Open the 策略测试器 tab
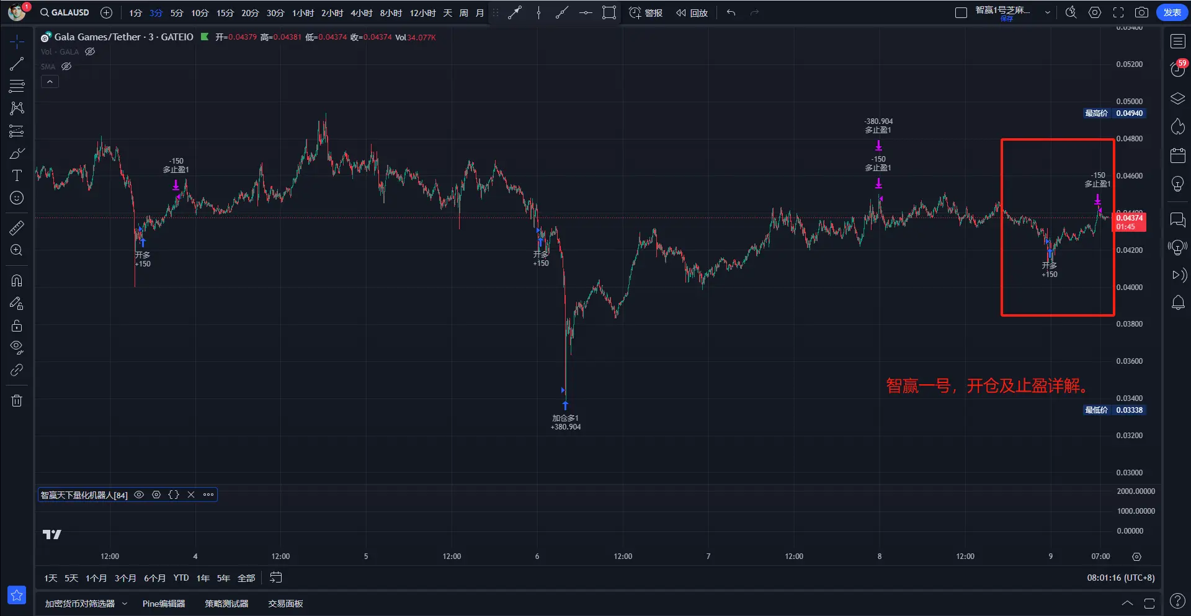Image resolution: width=1191 pixels, height=616 pixels. tap(226, 604)
